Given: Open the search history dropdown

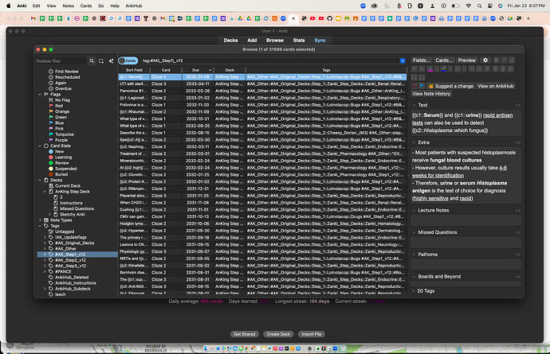Looking at the screenshot, I should point(403,60).
